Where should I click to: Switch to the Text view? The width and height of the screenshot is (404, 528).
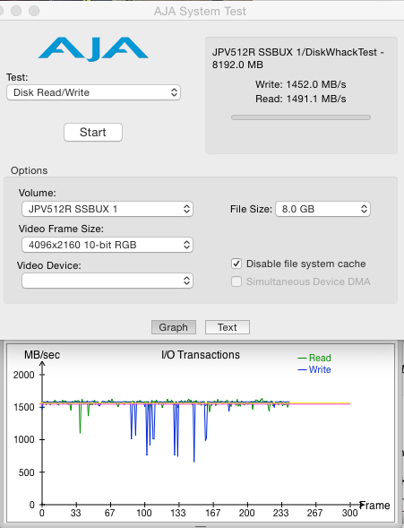tap(228, 327)
